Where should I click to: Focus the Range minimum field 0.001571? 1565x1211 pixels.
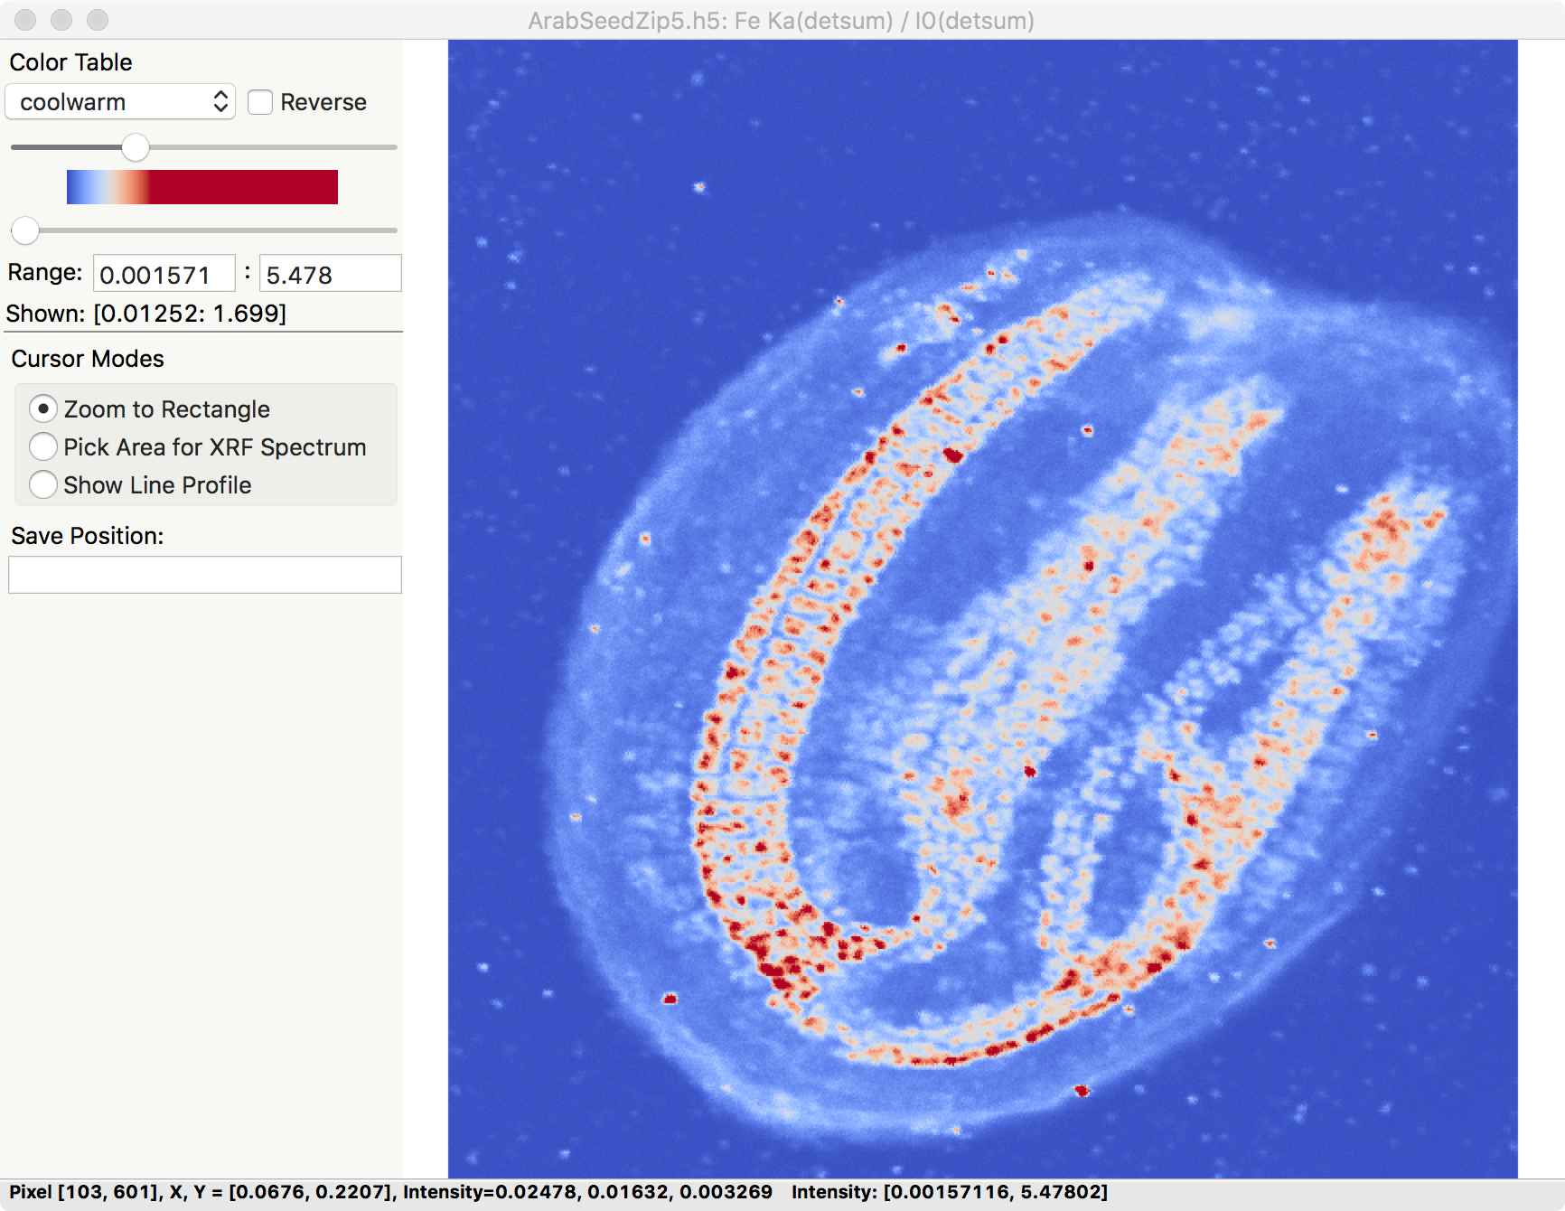click(x=164, y=274)
